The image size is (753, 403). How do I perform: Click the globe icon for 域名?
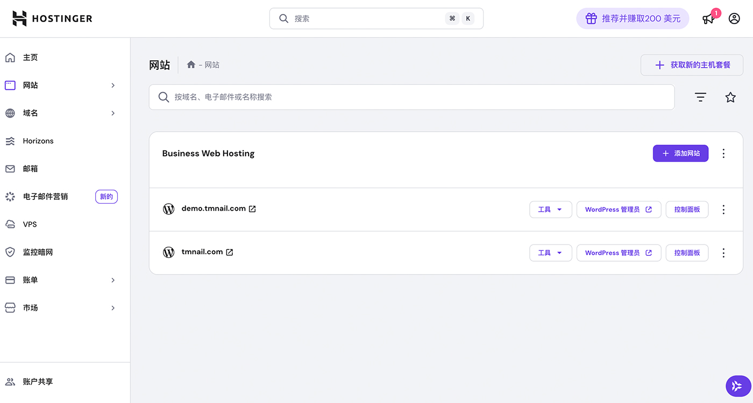coord(10,113)
